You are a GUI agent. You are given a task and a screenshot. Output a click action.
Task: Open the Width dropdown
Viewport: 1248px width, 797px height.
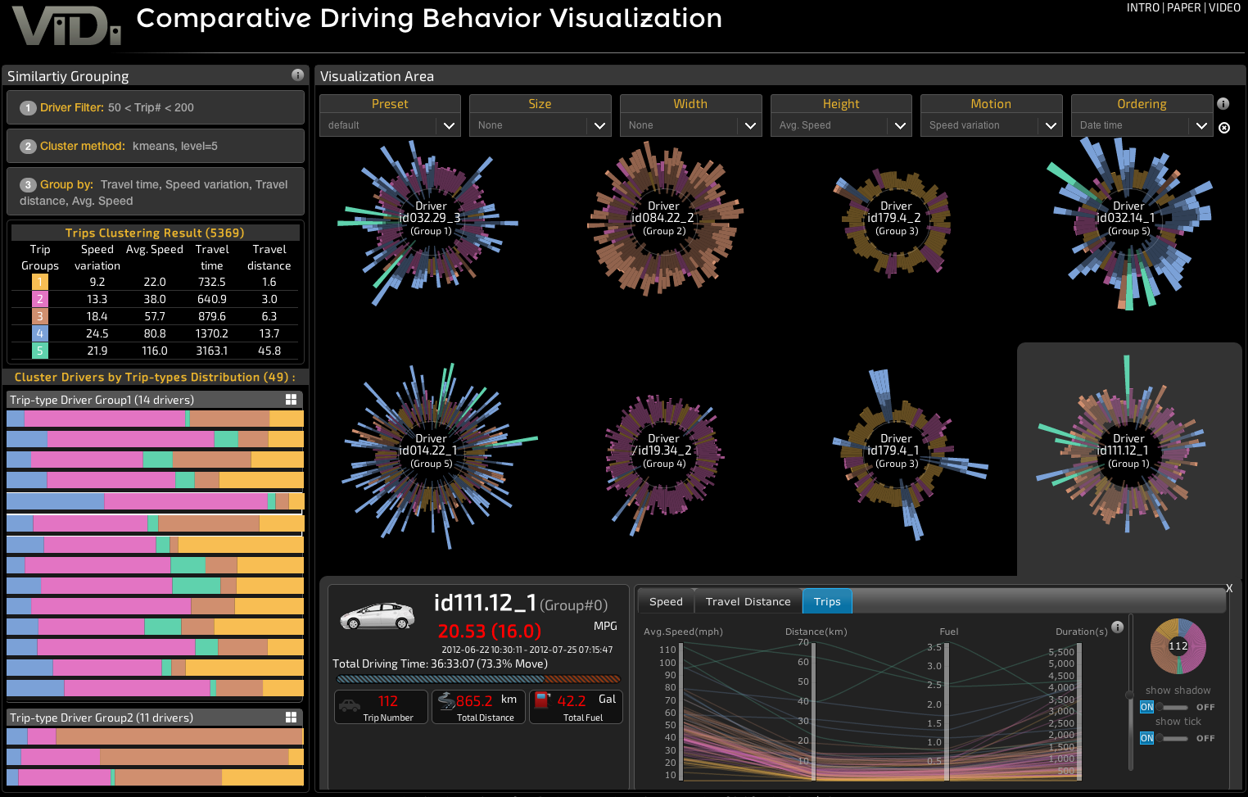691,125
